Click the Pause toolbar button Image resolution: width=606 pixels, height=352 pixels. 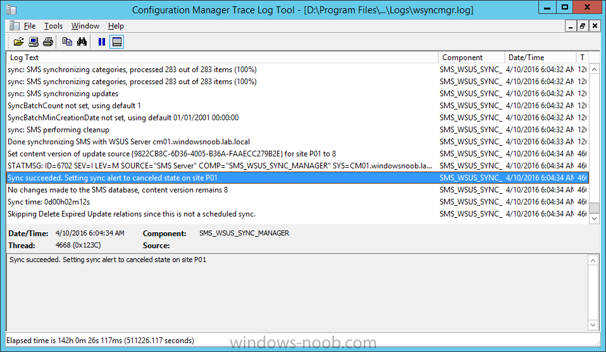pos(102,41)
